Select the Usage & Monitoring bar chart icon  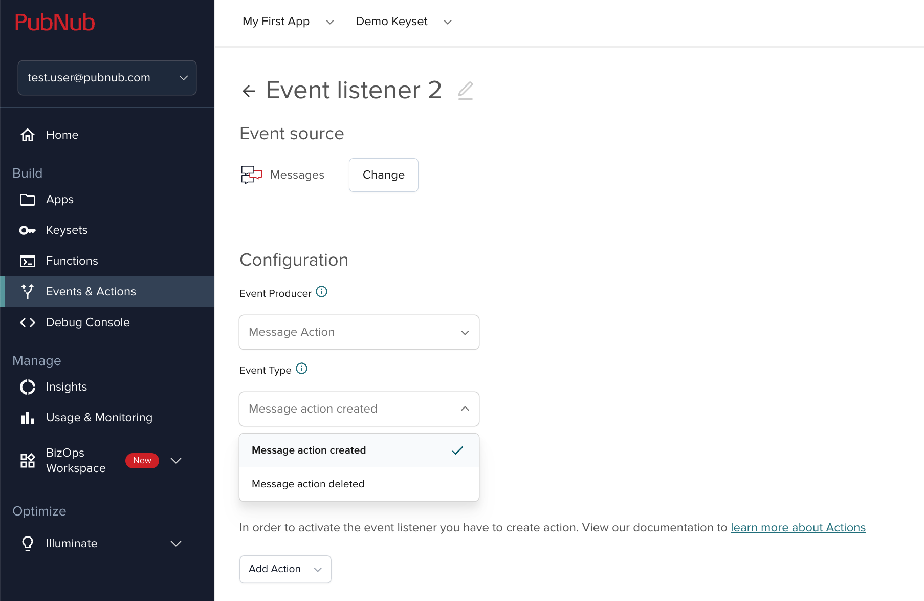point(27,417)
